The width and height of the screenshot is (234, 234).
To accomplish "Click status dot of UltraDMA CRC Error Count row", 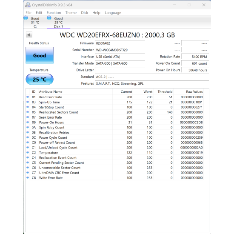I will pos(28,173).
